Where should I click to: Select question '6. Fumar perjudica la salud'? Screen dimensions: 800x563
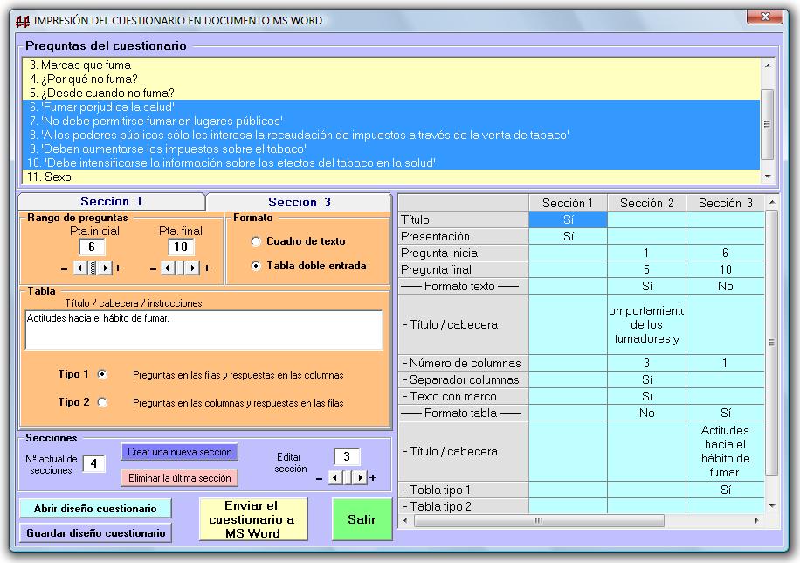click(390, 107)
